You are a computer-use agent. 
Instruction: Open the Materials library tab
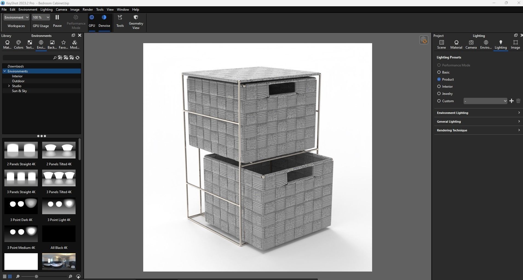tap(7, 45)
